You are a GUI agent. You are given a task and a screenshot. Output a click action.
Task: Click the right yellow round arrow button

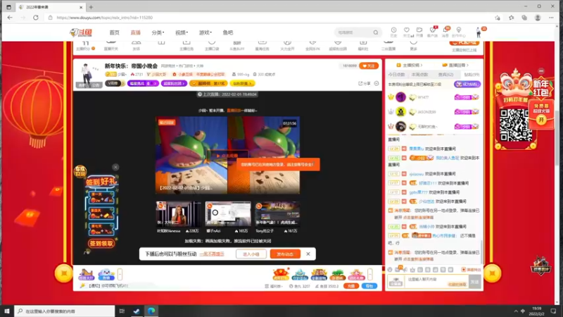coord(492,273)
